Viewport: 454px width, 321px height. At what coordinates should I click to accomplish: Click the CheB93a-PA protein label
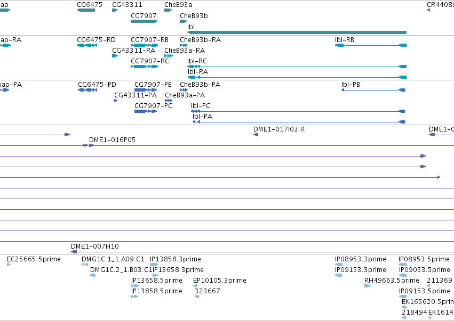point(185,95)
